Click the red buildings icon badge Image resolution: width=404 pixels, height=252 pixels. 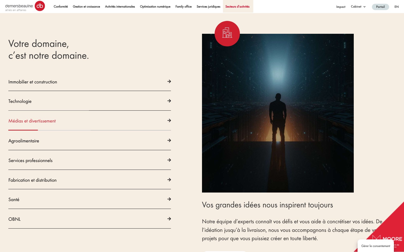[227, 34]
